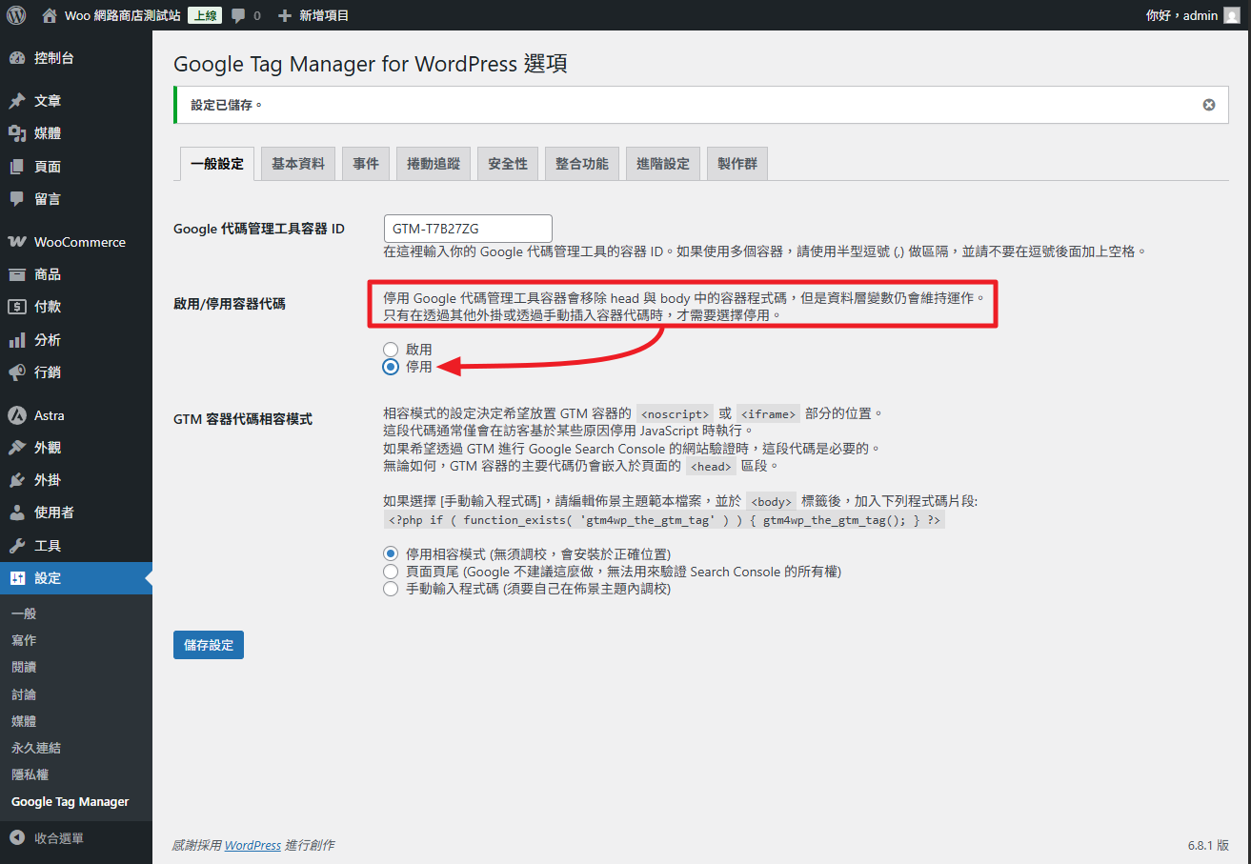Select the 啟用 radio button

pyautogui.click(x=391, y=350)
